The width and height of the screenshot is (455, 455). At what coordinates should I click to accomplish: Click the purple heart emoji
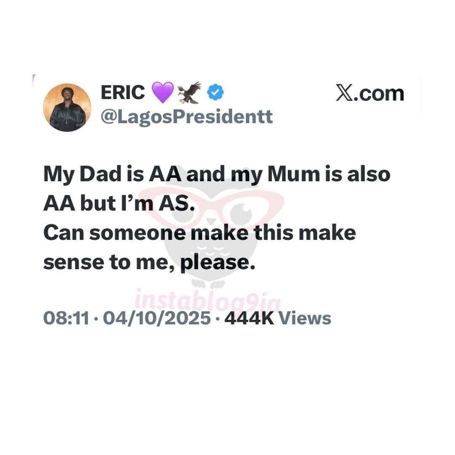point(162,93)
